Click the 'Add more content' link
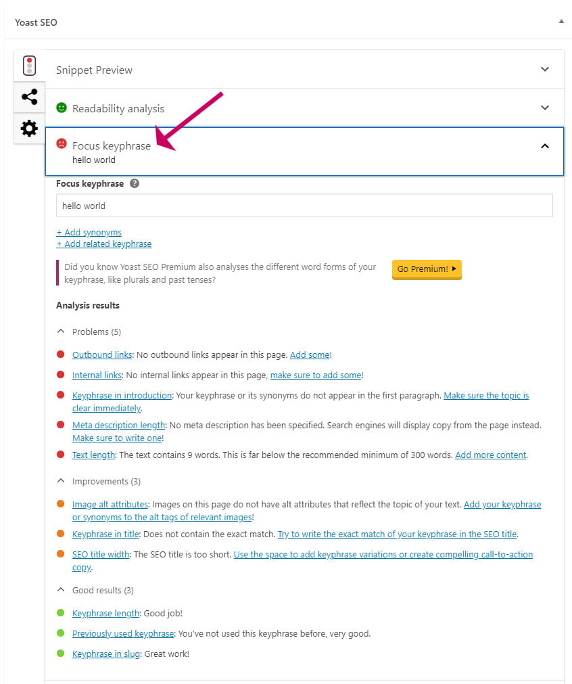Screen dimensions: 572x684 coord(490,455)
